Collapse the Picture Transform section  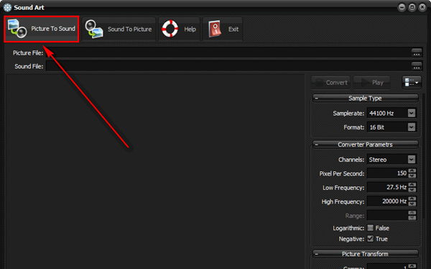point(316,254)
